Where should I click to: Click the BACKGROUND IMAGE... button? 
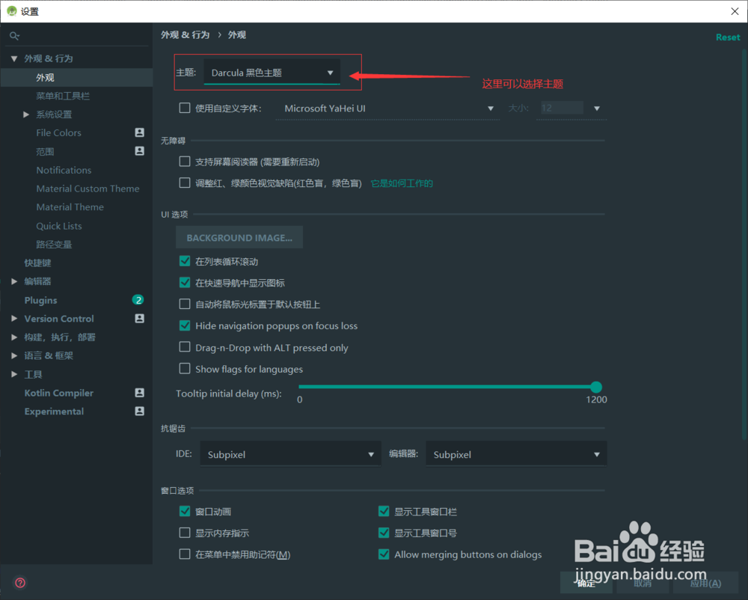point(239,237)
